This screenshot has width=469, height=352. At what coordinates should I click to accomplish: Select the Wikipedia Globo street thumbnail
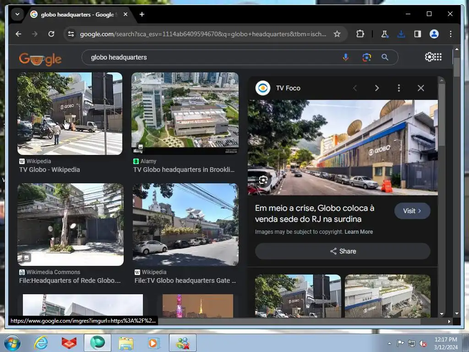[x=70, y=114]
